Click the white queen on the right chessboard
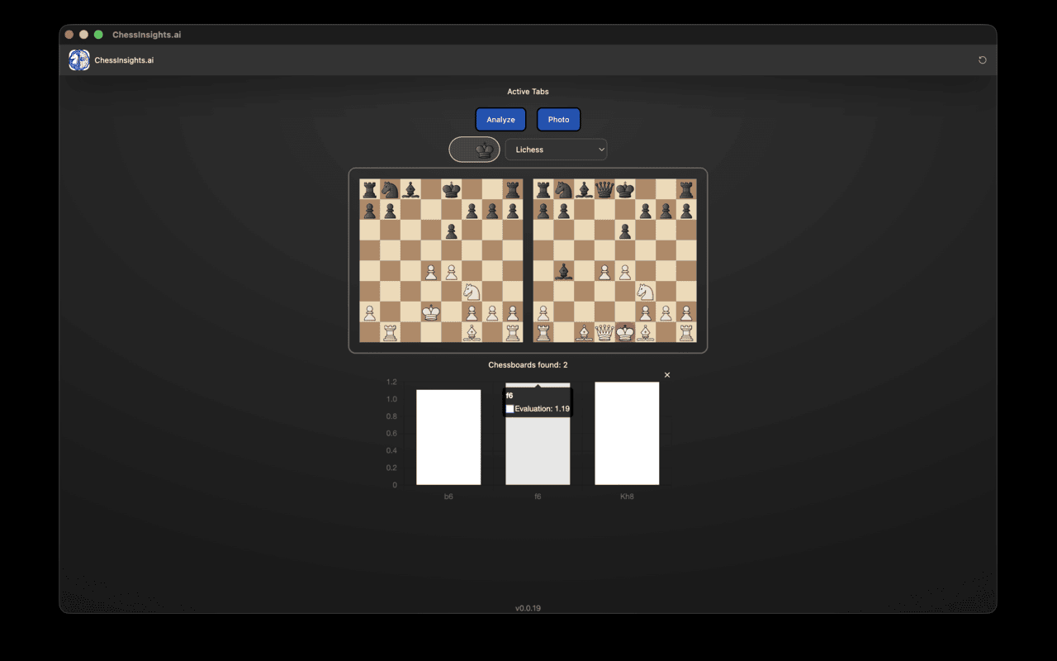 pyautogui.click(x=604, y=332)
